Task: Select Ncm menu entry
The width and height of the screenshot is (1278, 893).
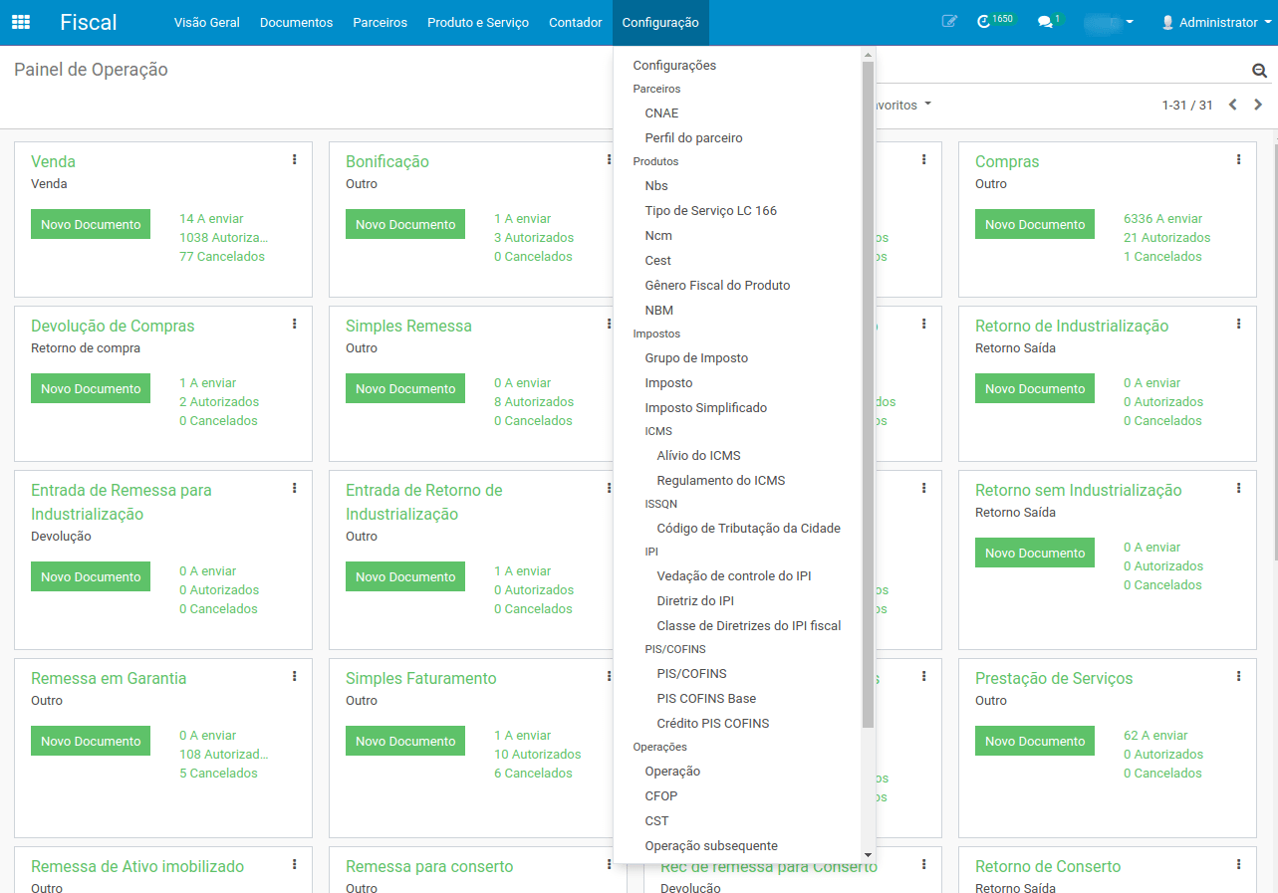Action: pyautogui.click(x=658, y=236)
